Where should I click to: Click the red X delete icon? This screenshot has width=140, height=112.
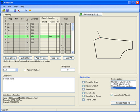(x=19, y=10)
